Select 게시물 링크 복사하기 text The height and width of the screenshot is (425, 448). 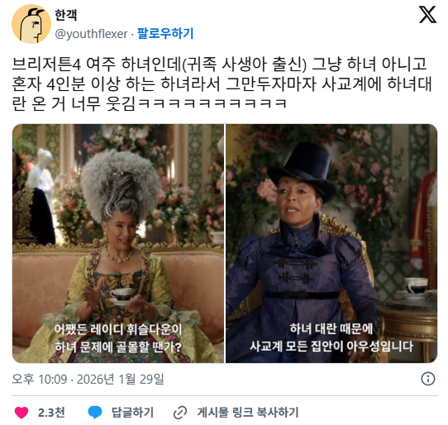(248, 413)
